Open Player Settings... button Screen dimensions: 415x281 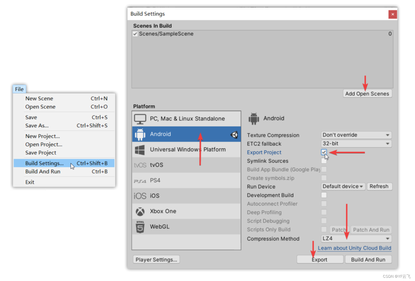[156, 259]
